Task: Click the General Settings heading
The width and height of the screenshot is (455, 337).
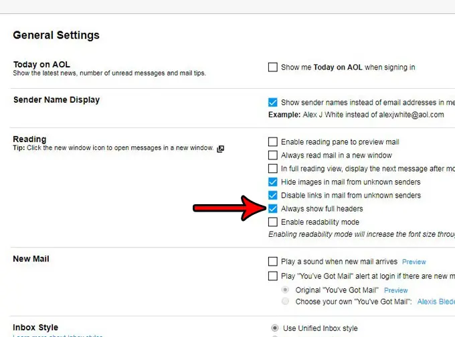Action: click(x=56, y=35)
